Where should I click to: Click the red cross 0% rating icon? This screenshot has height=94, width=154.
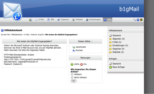pos(82,64)
